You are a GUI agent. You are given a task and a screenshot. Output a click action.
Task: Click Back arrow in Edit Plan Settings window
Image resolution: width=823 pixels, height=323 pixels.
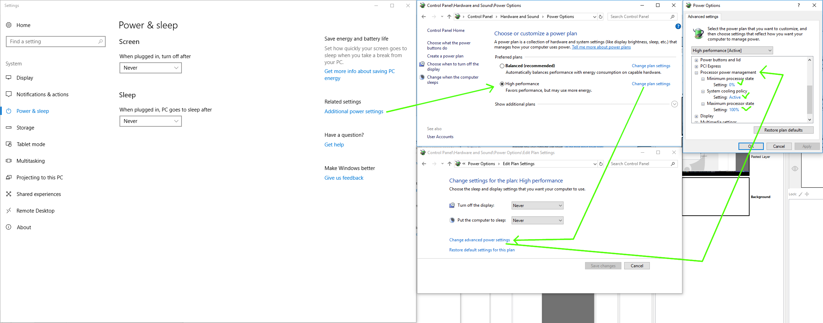click(x=424, y=164)
